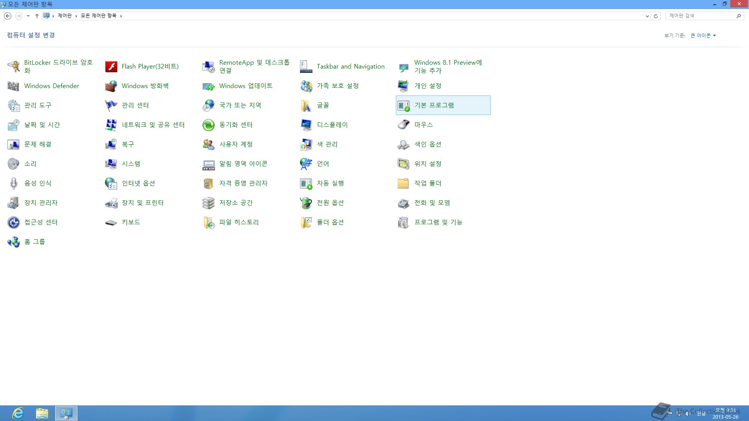The height and width of the screenshot is (421, 749).
Task: Open the Flash Player (32비트) icon
Action: pyautogui.click(x=111, y=66)
